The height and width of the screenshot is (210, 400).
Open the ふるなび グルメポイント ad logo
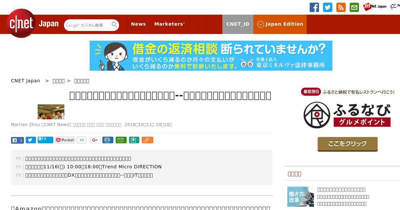(347, 115)
